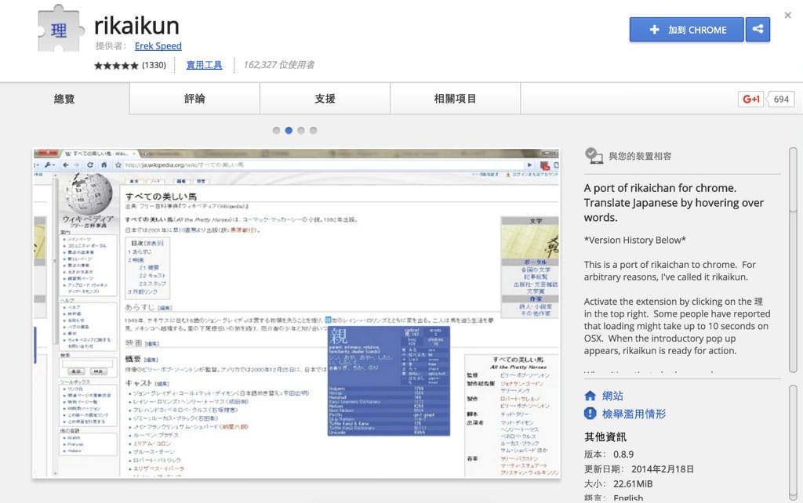Add rikaikun with 加到 CHROME button

pos(686,30)
